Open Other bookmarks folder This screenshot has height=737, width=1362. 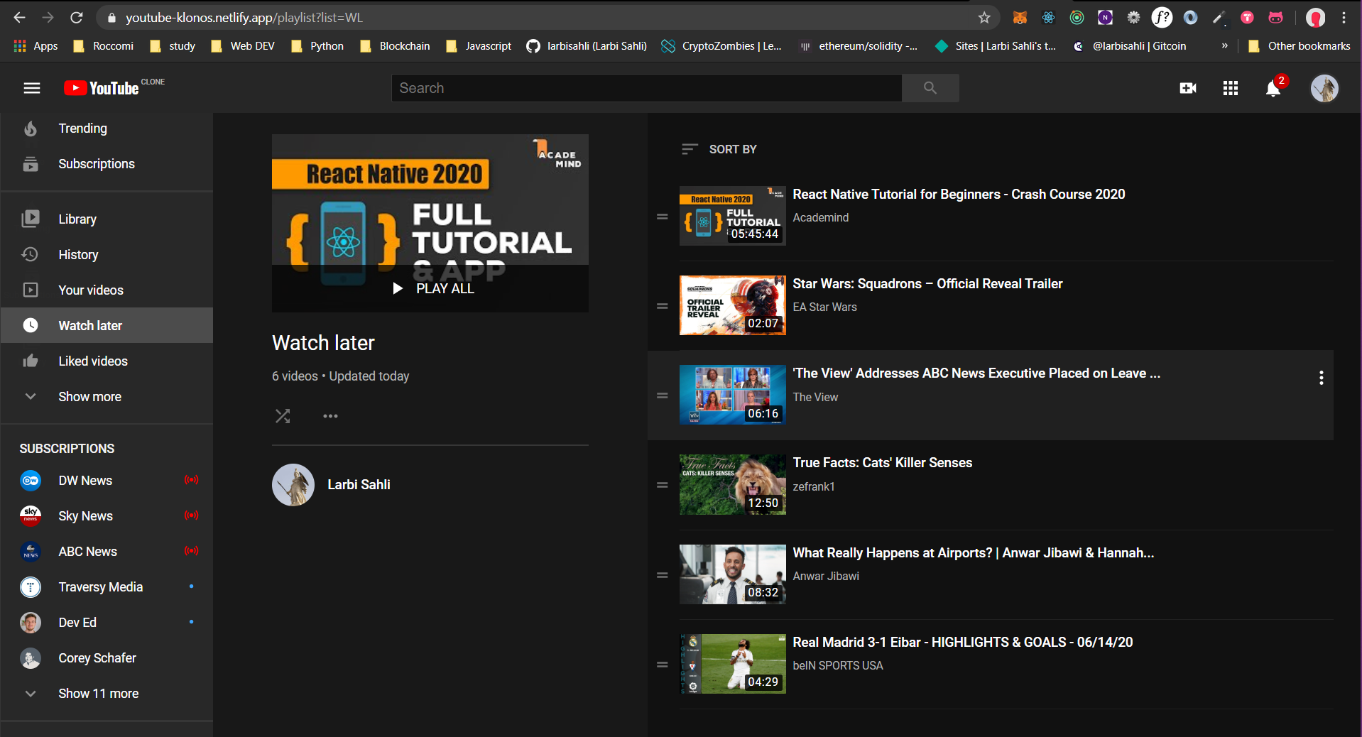pyautogui.click(x=1299, y=46)
